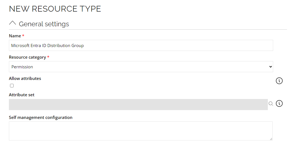Click the General settings heading text
Image resolution: width=289 pixels, height=143 pixels.
[44, 24]
